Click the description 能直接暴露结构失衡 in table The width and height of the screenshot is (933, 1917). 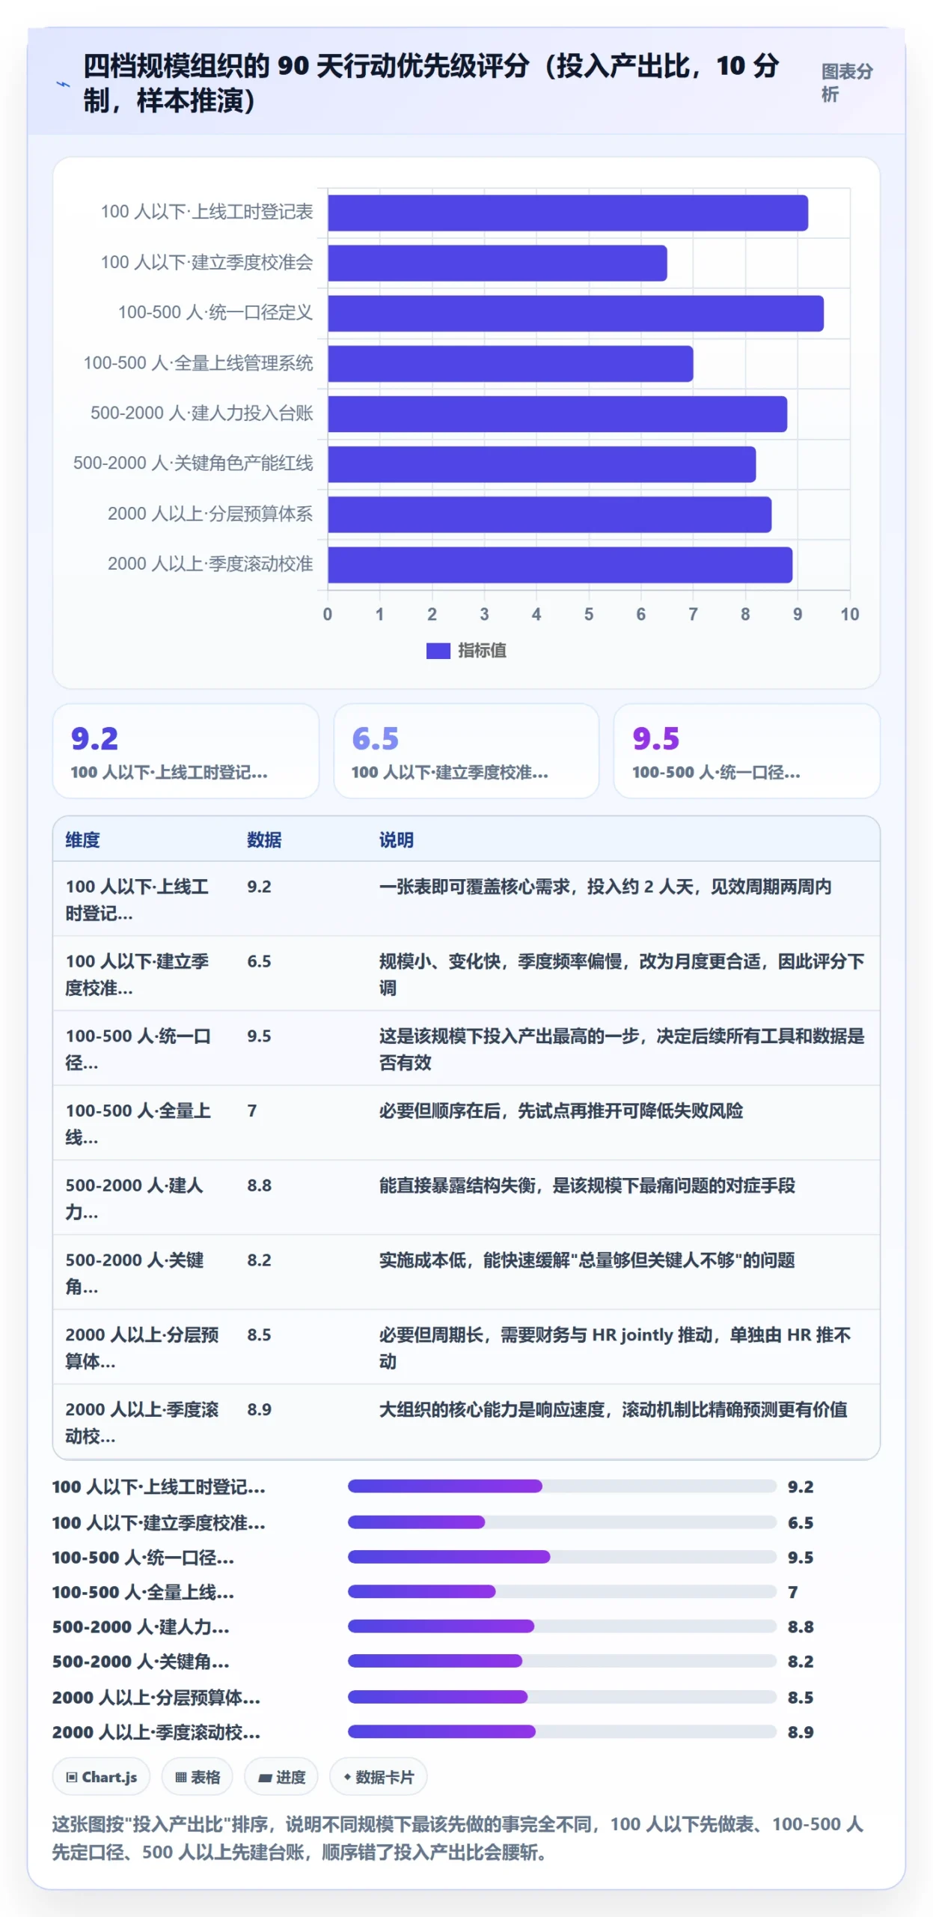(x=587, y=1184)
